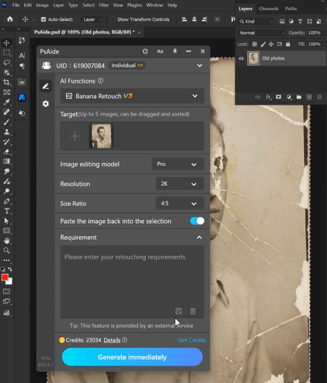Collapse the Requirement section

click(x=199, y=238)
